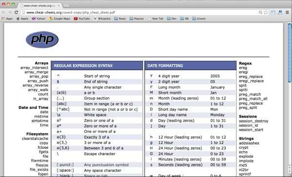Click the extension icon left of Chrome menu
This screenshot has height=177, width=292.
(280, 12)
